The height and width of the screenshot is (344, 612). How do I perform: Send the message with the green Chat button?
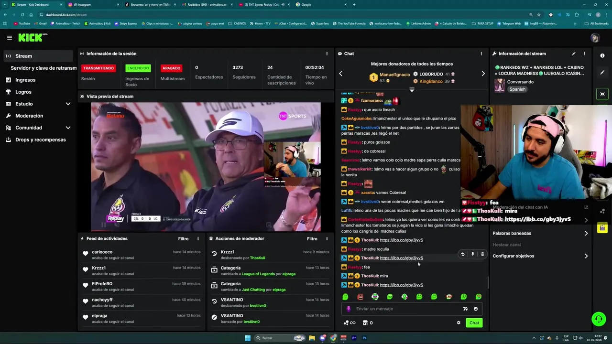pyautogui.click(x=474, y=323)
